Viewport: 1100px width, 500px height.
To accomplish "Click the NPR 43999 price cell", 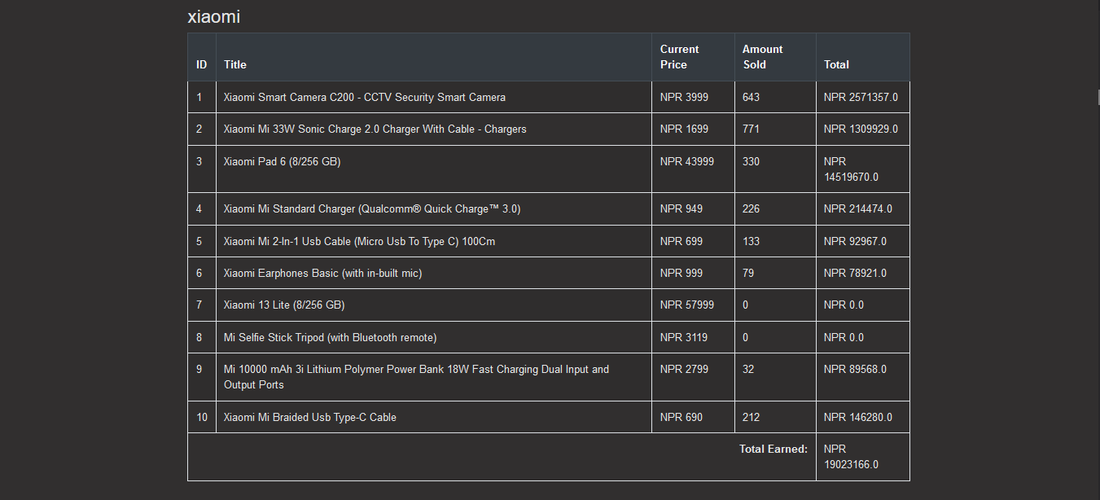I will tap(693, 169).
